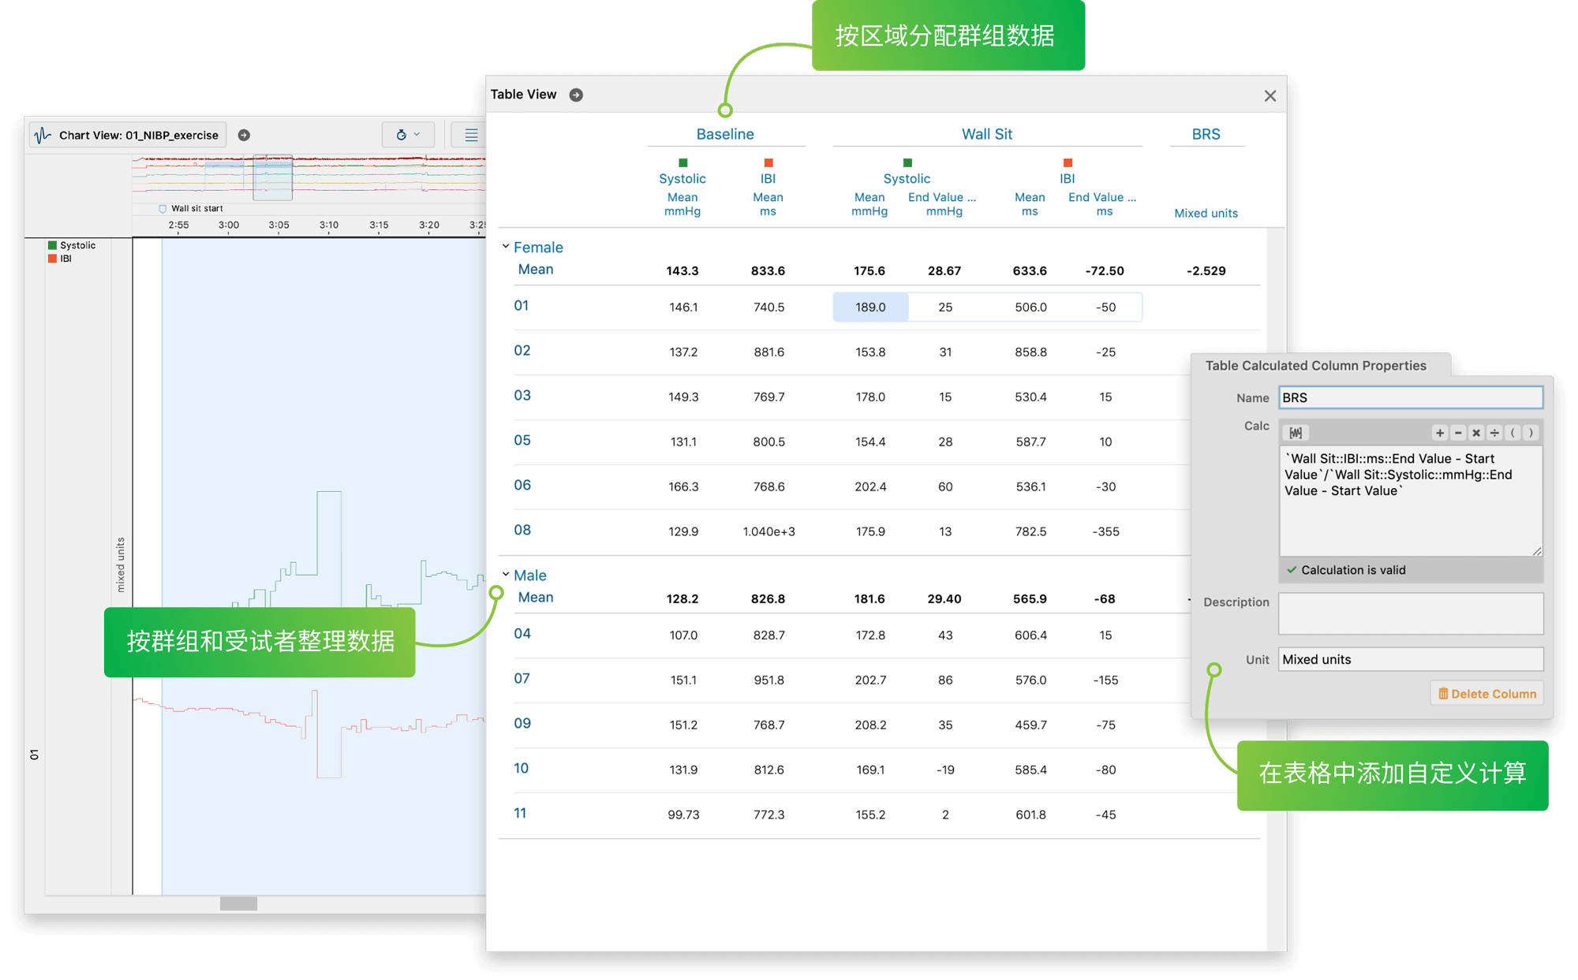Screen dimensions: 1578x980
Task: Click the green Systolic color swatch in the chart legend
Action: (51, 244)
